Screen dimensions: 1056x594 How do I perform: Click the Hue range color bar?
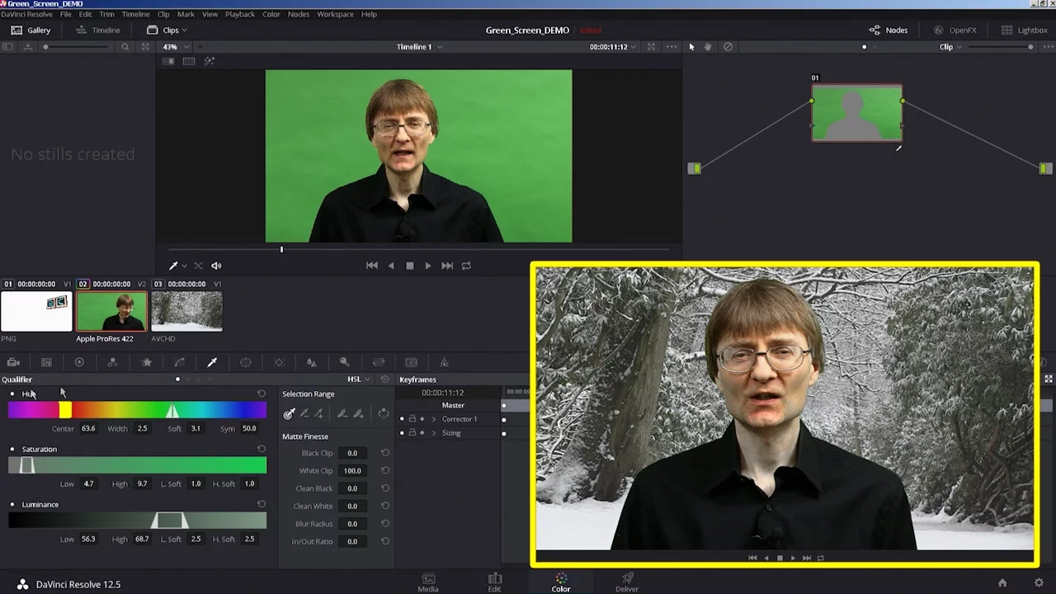(x=138, y=410)
